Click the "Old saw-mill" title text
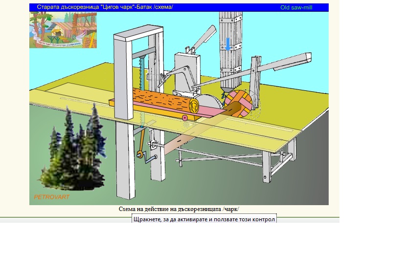The width and height of the screenshot is (404, 253). (296, 7)
